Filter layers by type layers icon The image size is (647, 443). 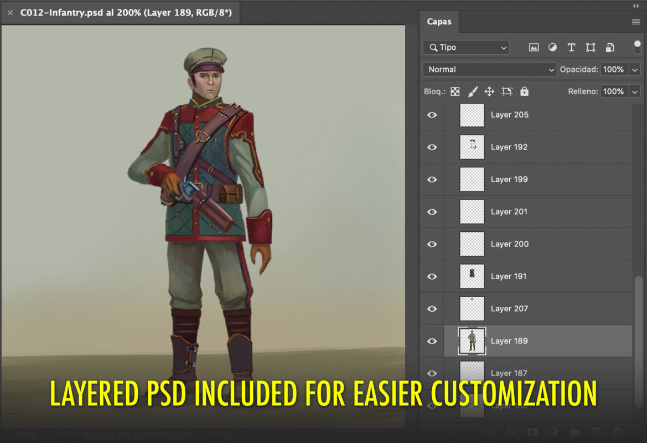coord(571,48)
